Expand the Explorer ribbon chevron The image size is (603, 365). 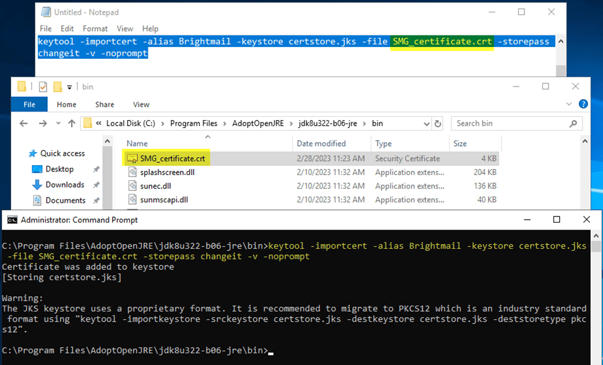[x=570, y=104]
